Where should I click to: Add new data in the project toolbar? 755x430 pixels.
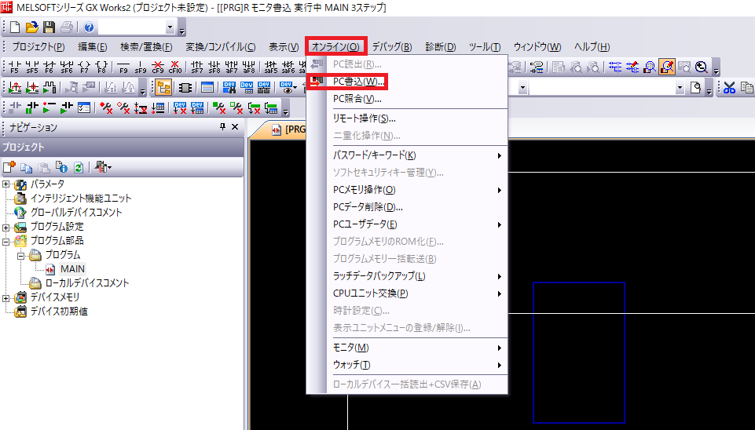pyautogui.click(x=9, y=167)
